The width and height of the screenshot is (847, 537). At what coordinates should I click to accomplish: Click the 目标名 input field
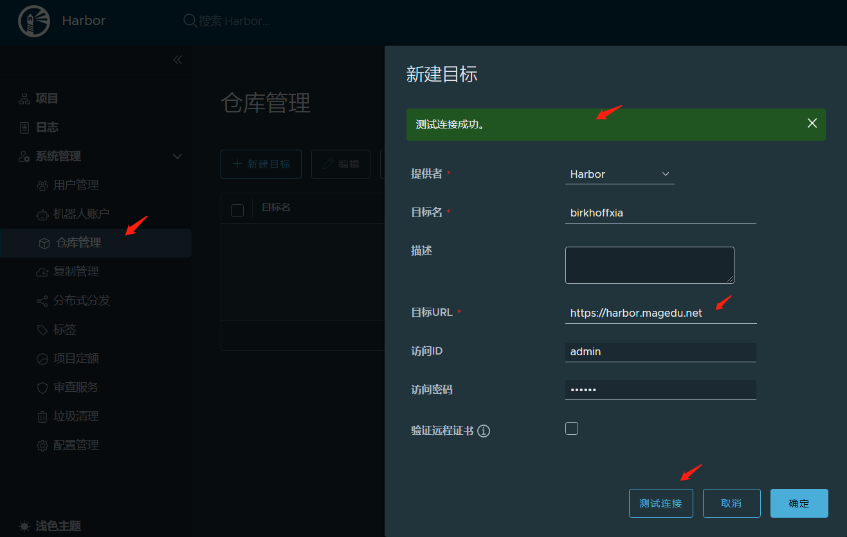660,213
